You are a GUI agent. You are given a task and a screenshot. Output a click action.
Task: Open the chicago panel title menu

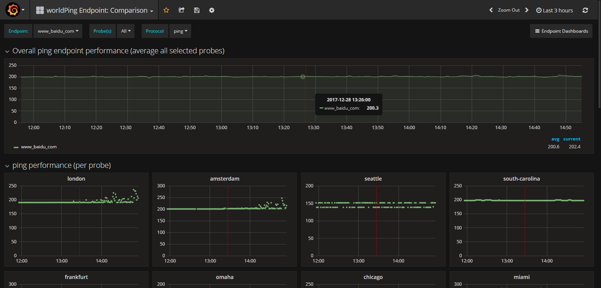click(x=373, y=277)
